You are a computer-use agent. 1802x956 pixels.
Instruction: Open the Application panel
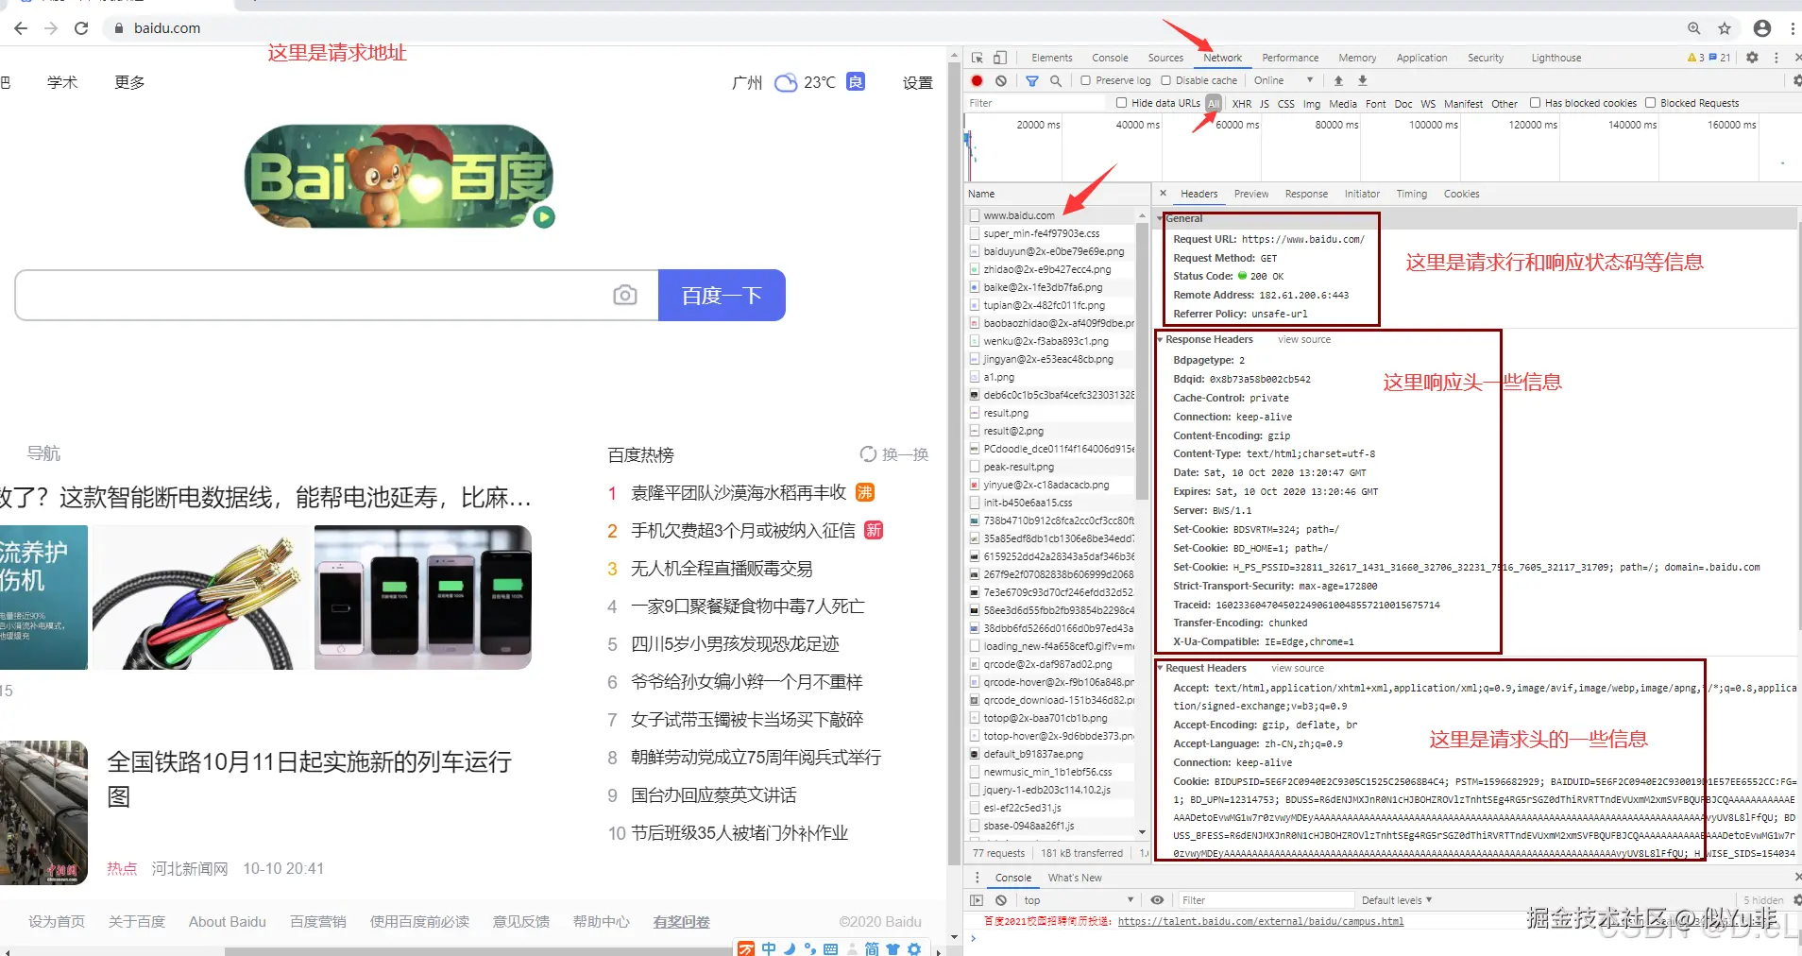tap(1421, 57)
